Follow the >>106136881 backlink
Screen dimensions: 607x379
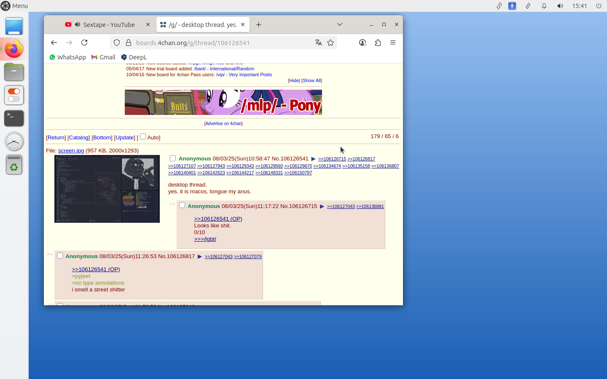370,206
